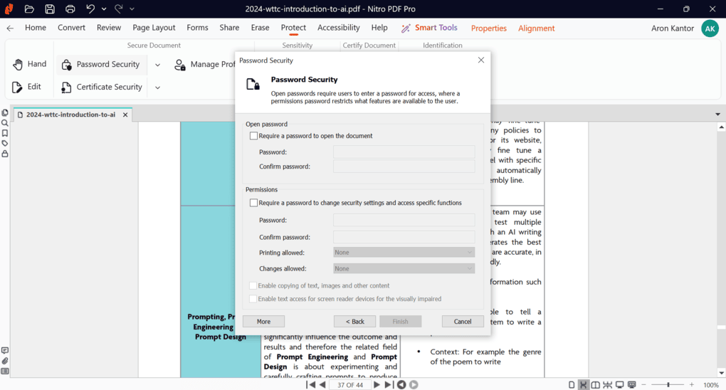Undo the last action

[x=90, y=9]
